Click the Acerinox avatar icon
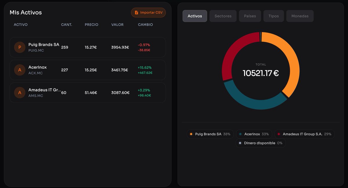The height and width of the screenshot is (188, 348). coord(20,70)
